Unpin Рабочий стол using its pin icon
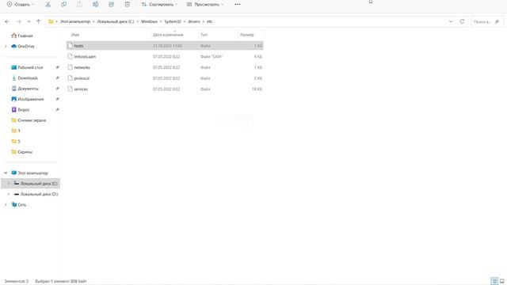Screen dimensions: 507x285 pyautogui.click(x=57, y=67)
